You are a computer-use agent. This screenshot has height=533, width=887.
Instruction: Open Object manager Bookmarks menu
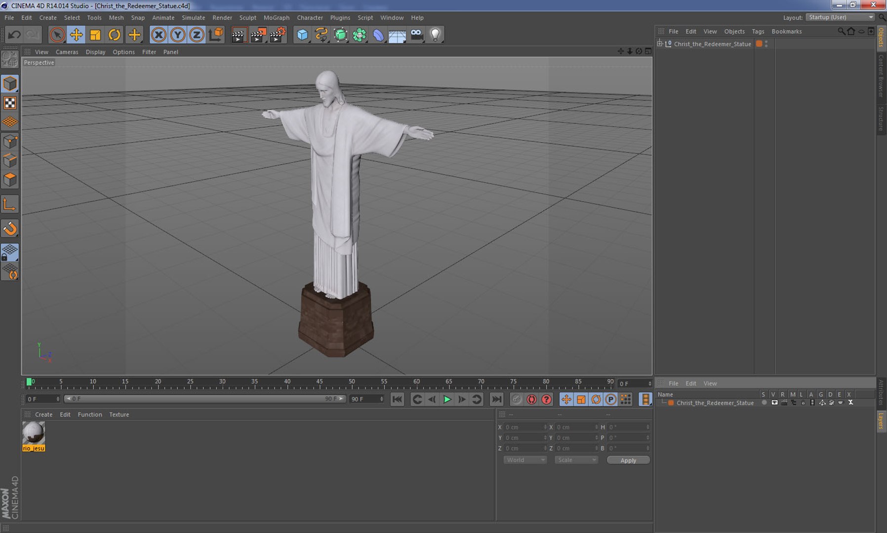tap(786, 31)
